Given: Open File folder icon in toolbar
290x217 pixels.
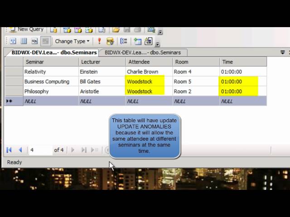Looking at the screenshot, I should (x=116, y=29).
